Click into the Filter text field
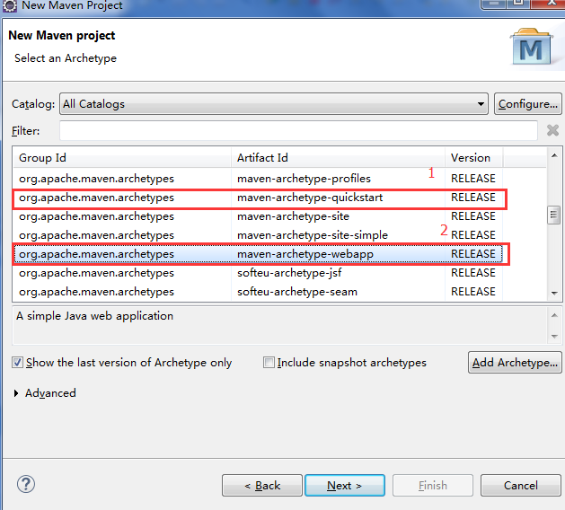 [x=298, y=131]
